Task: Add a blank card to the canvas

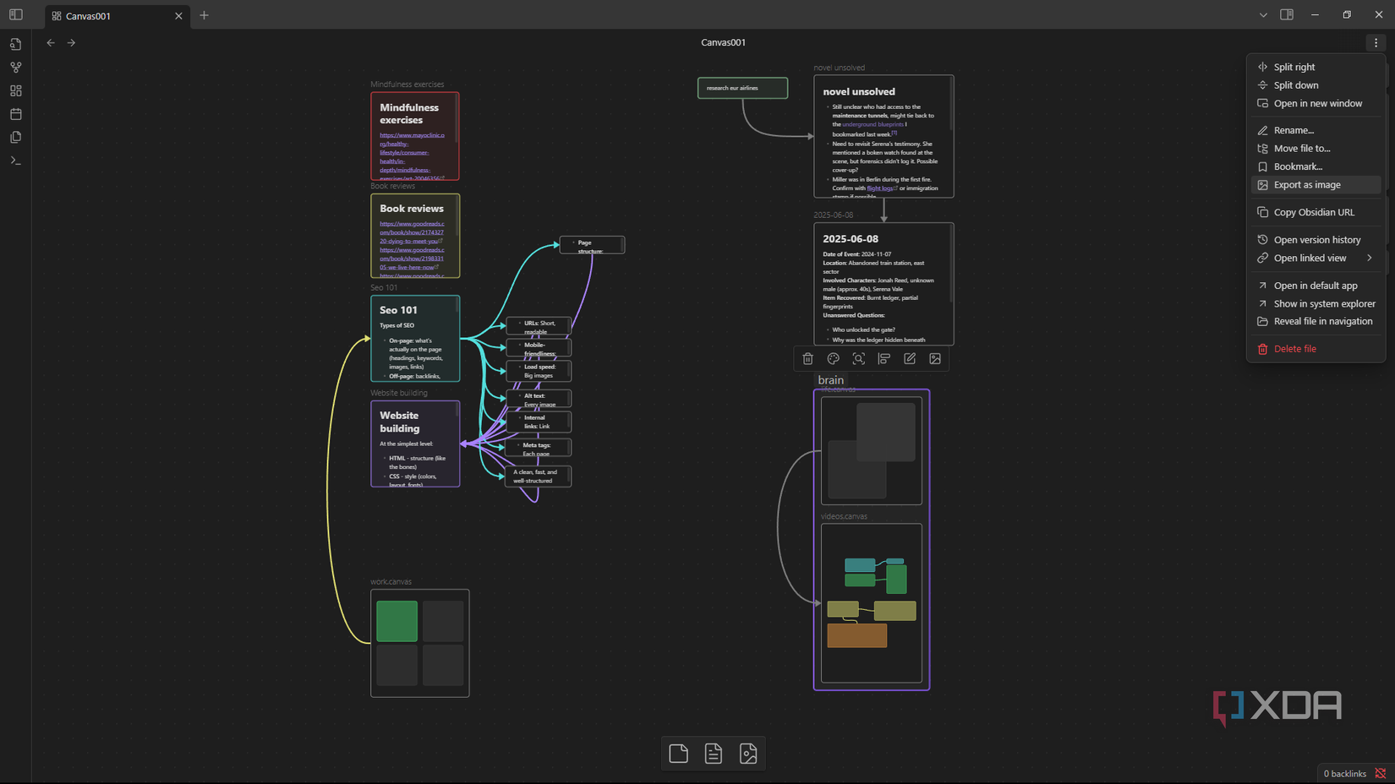Action: pos(678,754)
